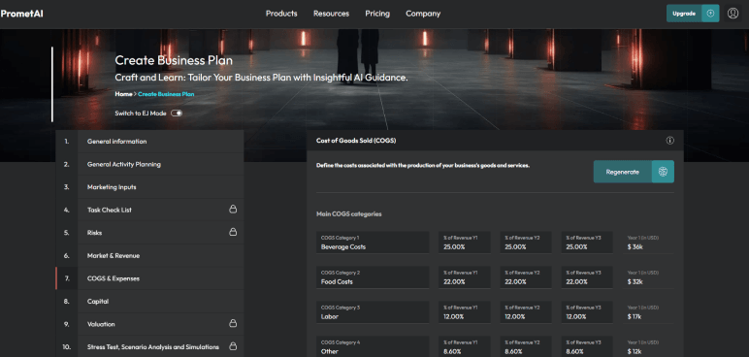Open Stress Test, Scenario Analysis and Simulations
Image resolution: width=749 pixels, height=357 pixels.
149,346
